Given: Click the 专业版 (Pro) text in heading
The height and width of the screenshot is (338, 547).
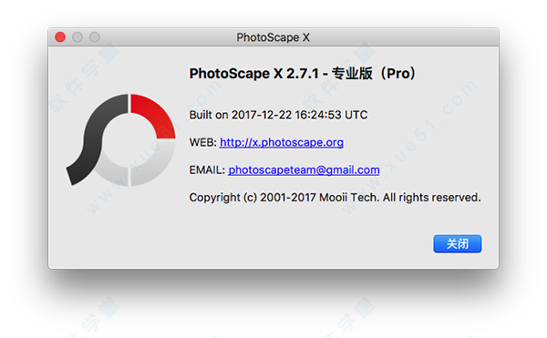Looking at the screenshot, I should [374, 74].
